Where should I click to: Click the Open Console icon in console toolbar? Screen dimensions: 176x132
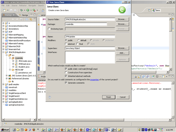click(x=164, y=77)
